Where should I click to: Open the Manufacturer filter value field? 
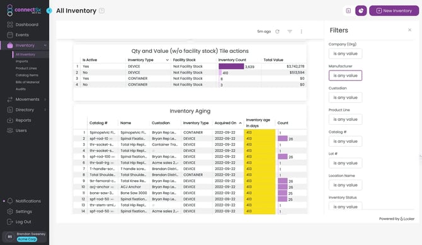[x=345, y=76]
